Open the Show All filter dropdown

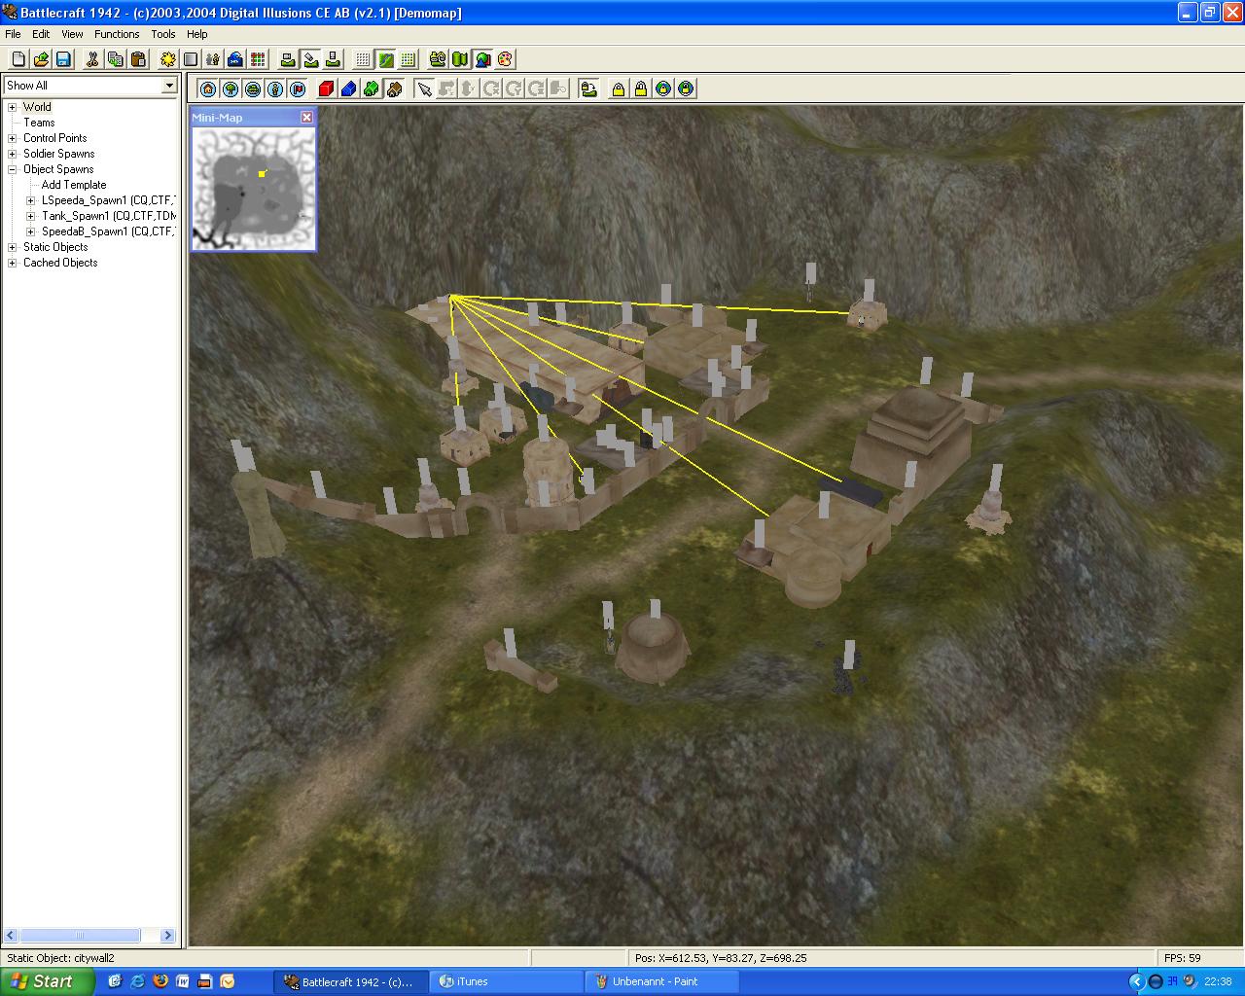coord(168,86)
